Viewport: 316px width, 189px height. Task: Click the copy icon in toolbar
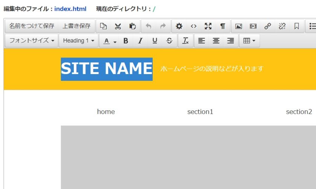(103, 26)
